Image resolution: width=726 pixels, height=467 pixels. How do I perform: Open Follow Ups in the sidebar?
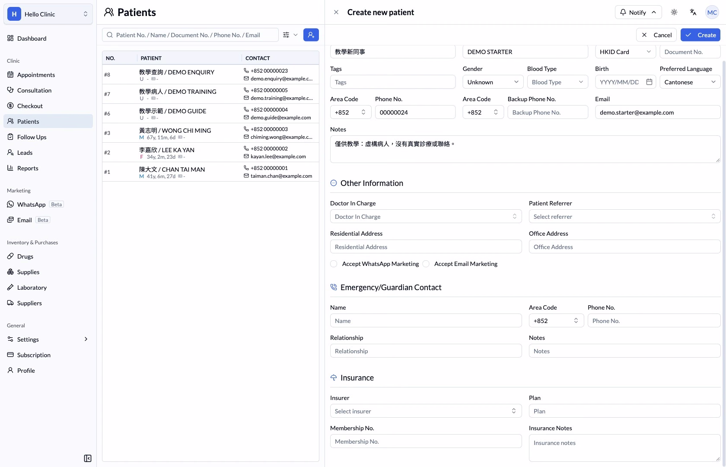pyautogui.click(x=48, y=137)
